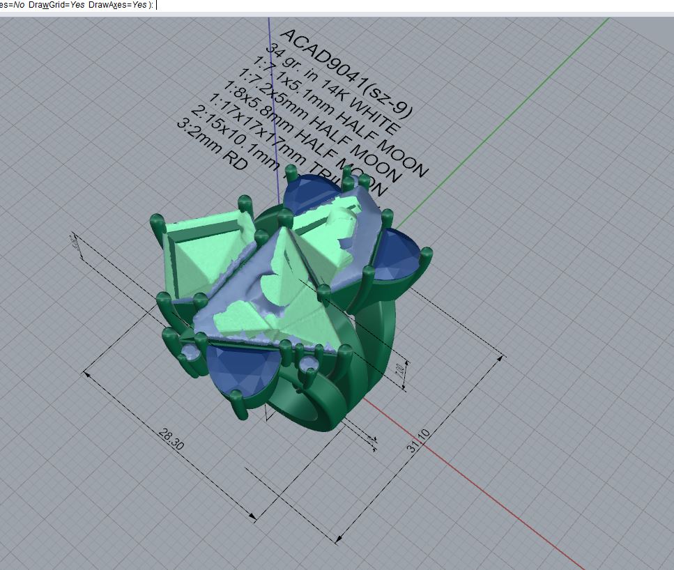The width and height of the screenshot is (674, 570).
Task: Select the 31.10 dimension text
Action: [x=419, y=441]
